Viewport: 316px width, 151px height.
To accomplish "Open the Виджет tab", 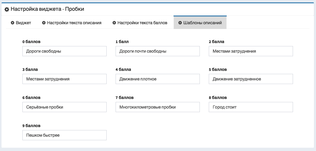I will pyautogui.click(x=21, y=23).
